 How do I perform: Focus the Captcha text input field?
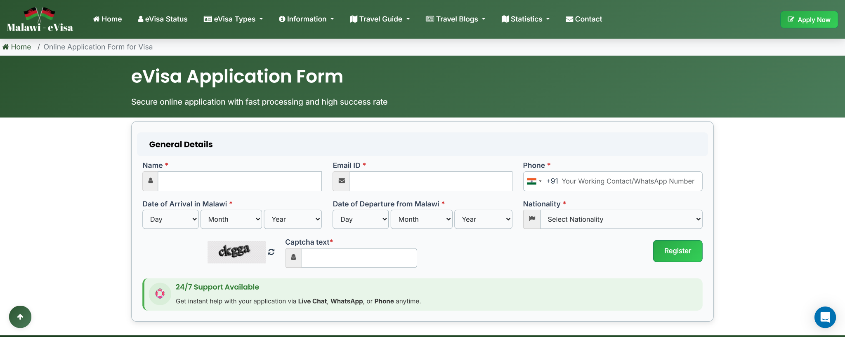click(359, 258)
